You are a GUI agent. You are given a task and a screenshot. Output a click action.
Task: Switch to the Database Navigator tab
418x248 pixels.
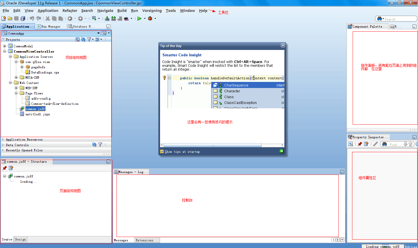[x=82, y=26]
